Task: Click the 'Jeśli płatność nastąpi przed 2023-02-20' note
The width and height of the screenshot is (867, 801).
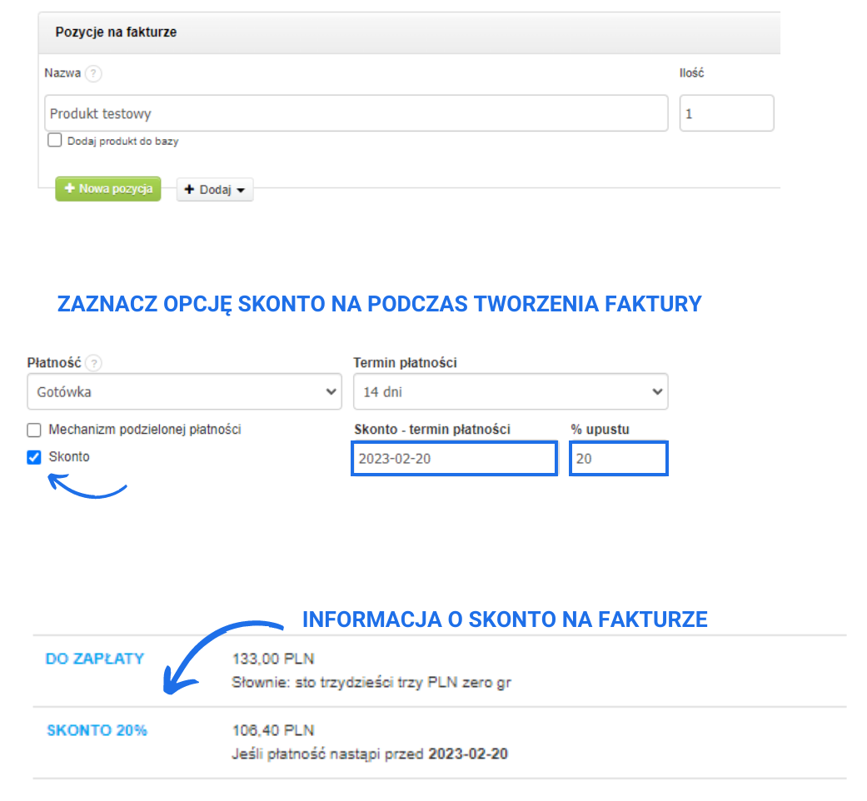Action: pyautogui.click(x=370, y=754)
